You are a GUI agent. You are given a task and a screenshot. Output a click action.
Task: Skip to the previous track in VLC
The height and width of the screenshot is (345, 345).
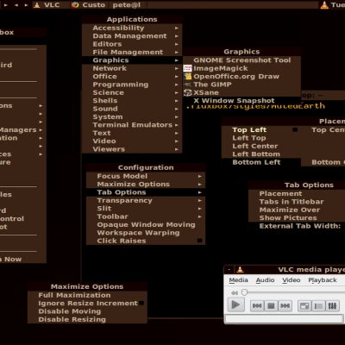pyautogui.click(x=257, y=305)
